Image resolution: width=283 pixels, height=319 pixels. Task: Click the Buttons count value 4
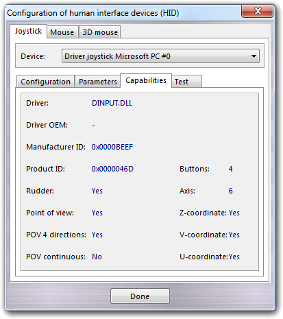pos(230,169)
